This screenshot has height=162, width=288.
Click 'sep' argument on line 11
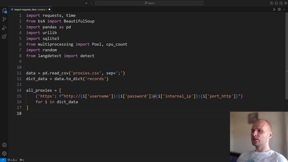click(x=110, y=73)
